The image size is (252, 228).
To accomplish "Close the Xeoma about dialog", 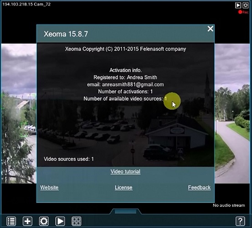I will coord(210,29).
